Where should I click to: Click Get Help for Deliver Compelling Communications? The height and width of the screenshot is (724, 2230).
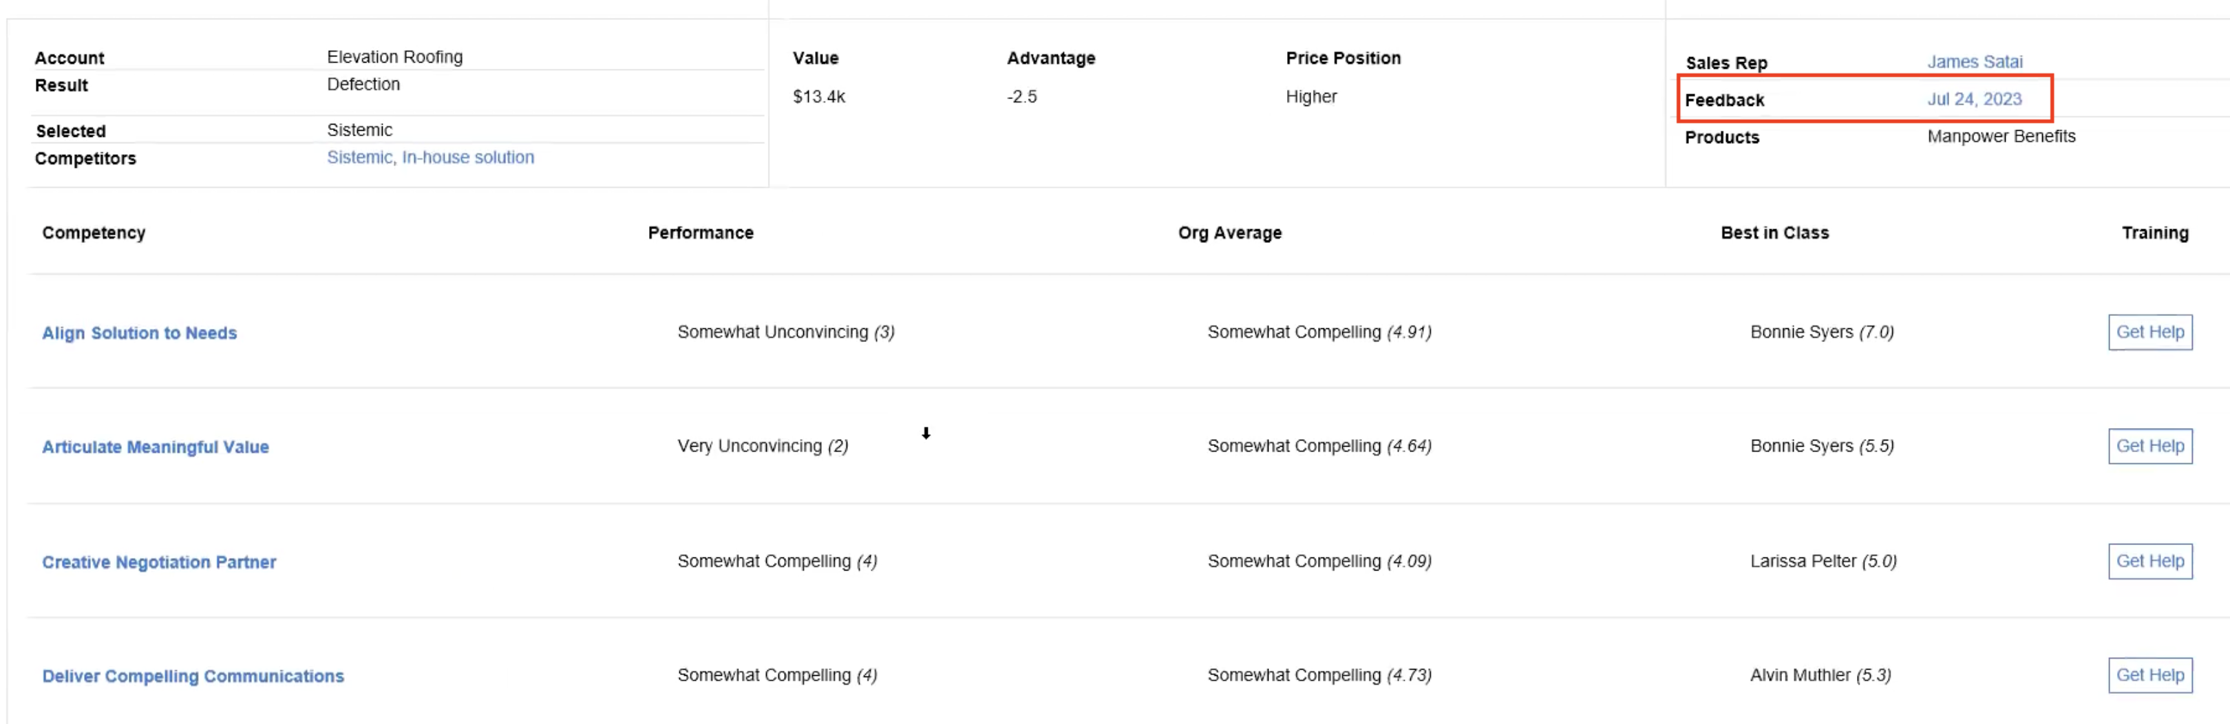(x=2149, y=674)
